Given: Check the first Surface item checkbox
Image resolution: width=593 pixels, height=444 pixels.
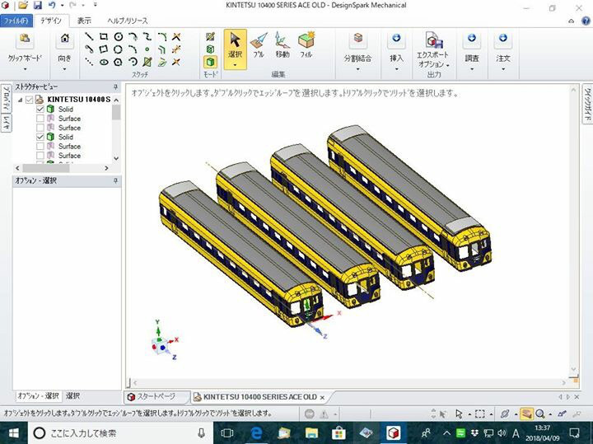Looking at the screenshot, I should tap(40, 119).
